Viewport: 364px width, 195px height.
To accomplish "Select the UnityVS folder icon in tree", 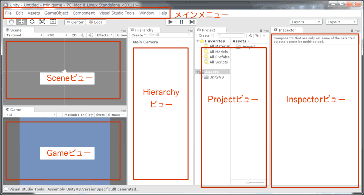I will click(206, 77).
